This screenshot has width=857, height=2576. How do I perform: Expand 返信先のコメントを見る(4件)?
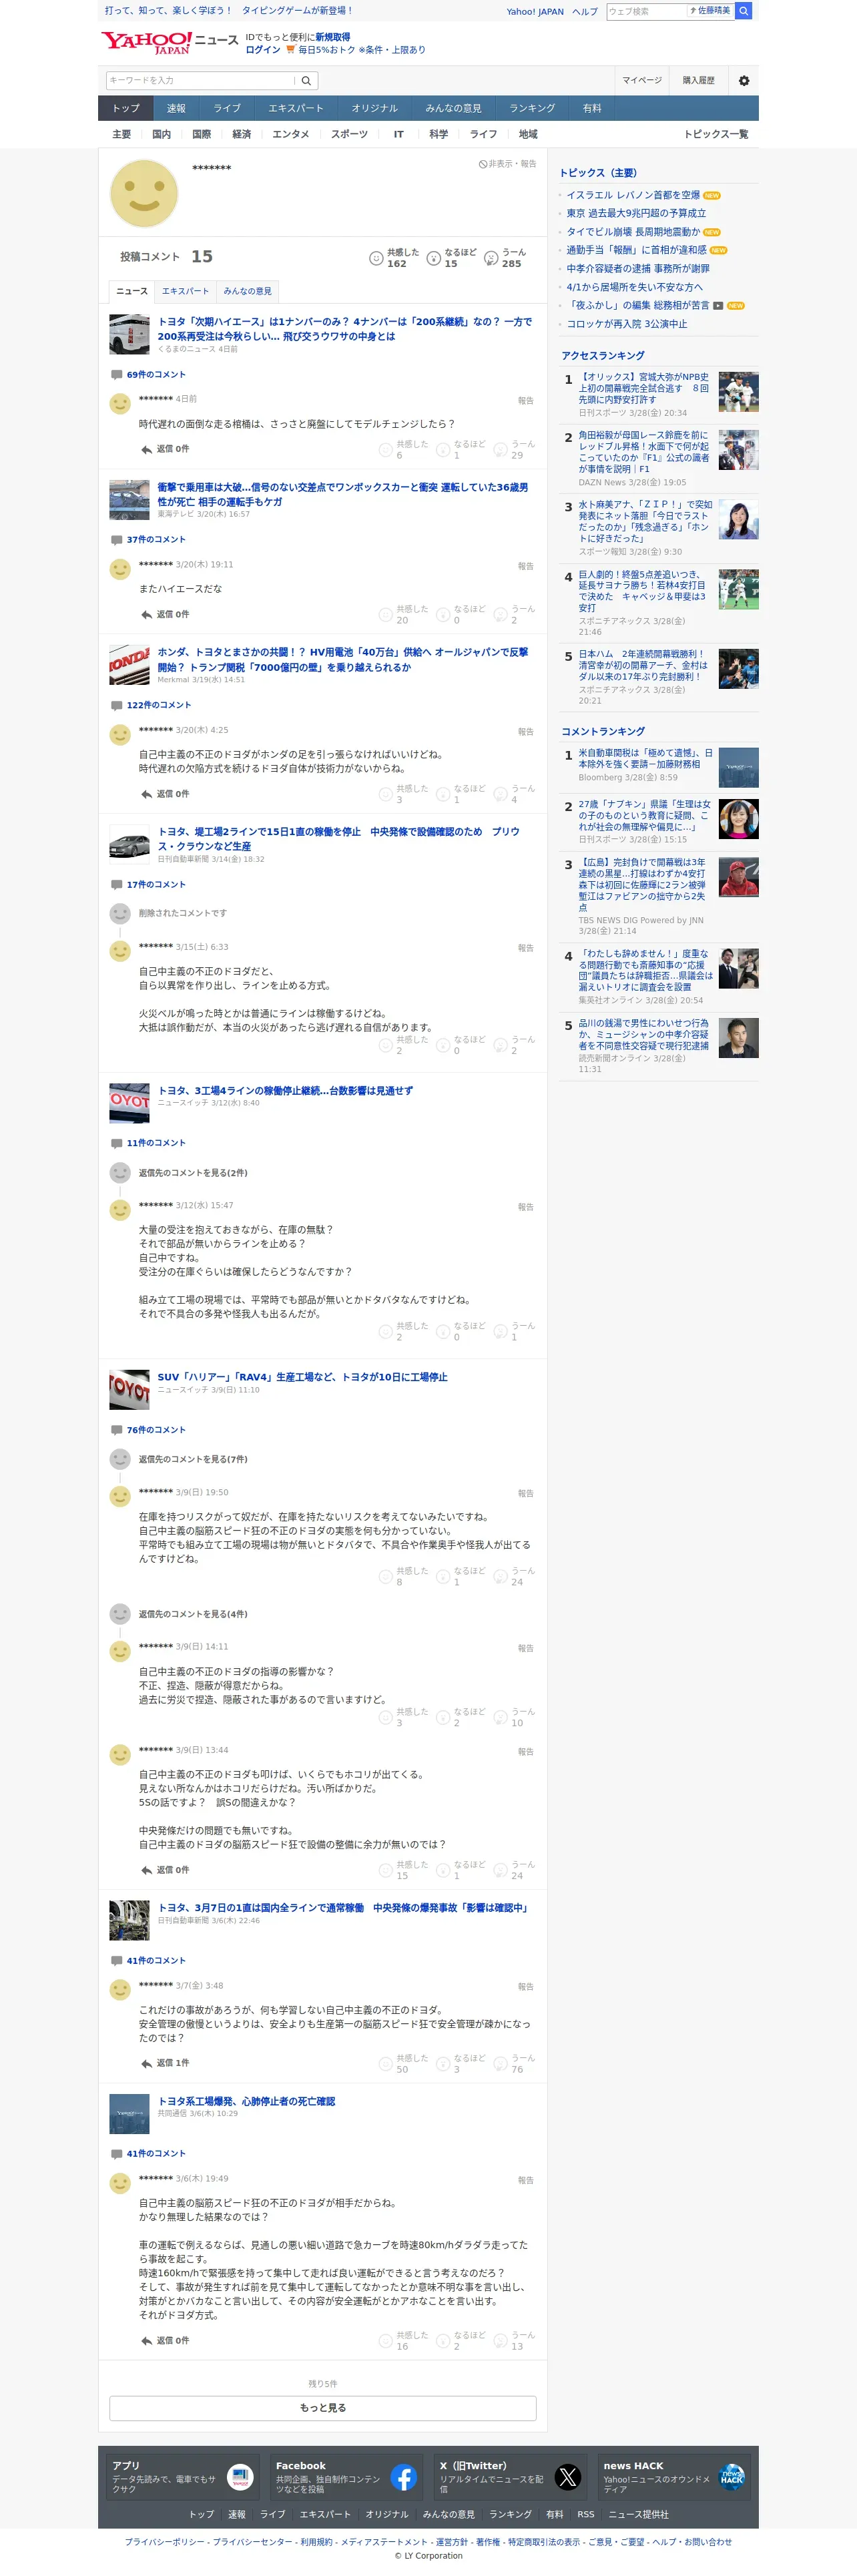(x=193, y=1615)
